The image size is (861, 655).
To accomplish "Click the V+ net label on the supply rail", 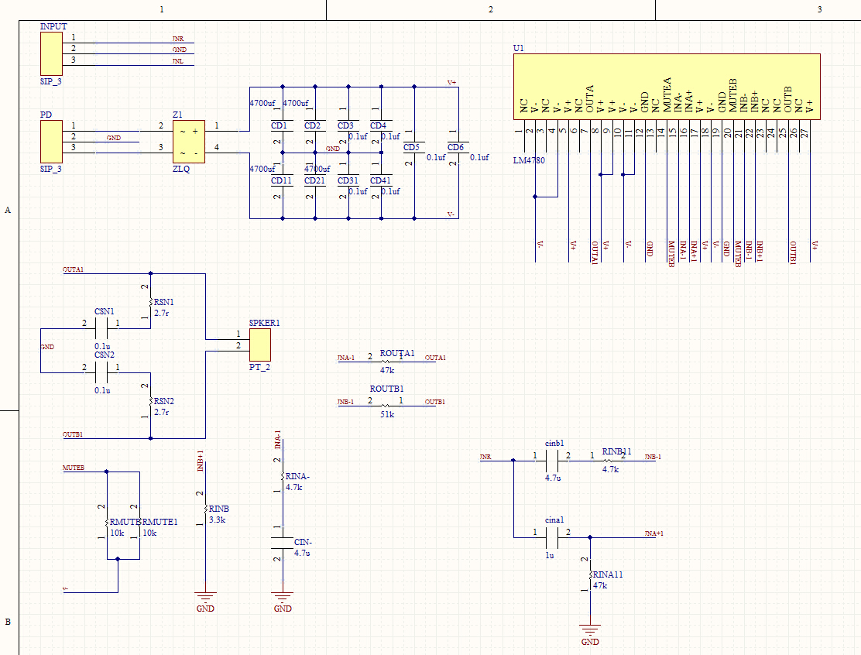I will pyautogui.click(x=452, y=83).
